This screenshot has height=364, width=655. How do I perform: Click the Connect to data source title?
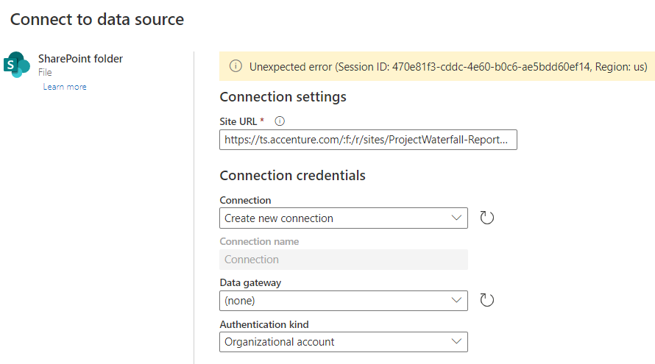tap(97, 20)
